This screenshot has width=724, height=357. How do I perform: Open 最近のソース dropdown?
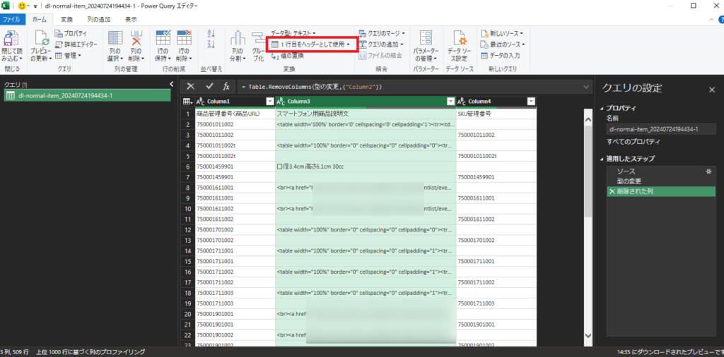pos(503,44)
